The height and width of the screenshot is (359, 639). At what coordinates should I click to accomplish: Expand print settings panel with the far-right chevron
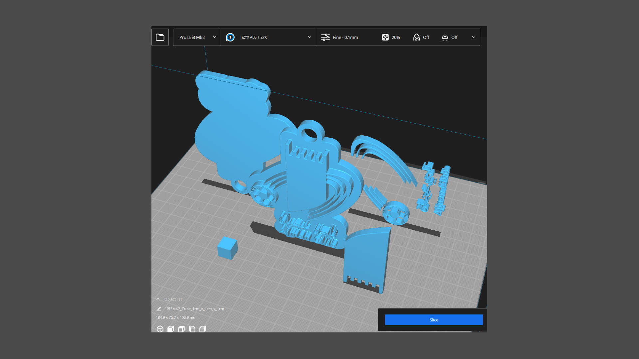(x=474, y=37)
